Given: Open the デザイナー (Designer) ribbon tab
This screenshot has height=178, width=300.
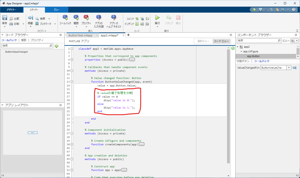Looking at the screenshot, I should pos(11,10).
